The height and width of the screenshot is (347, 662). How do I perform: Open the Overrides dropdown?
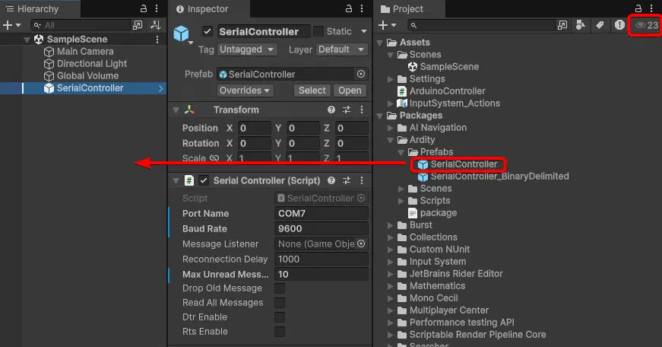245,91
